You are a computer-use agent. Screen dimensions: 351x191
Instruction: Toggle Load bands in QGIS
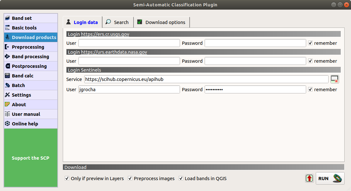181,179
